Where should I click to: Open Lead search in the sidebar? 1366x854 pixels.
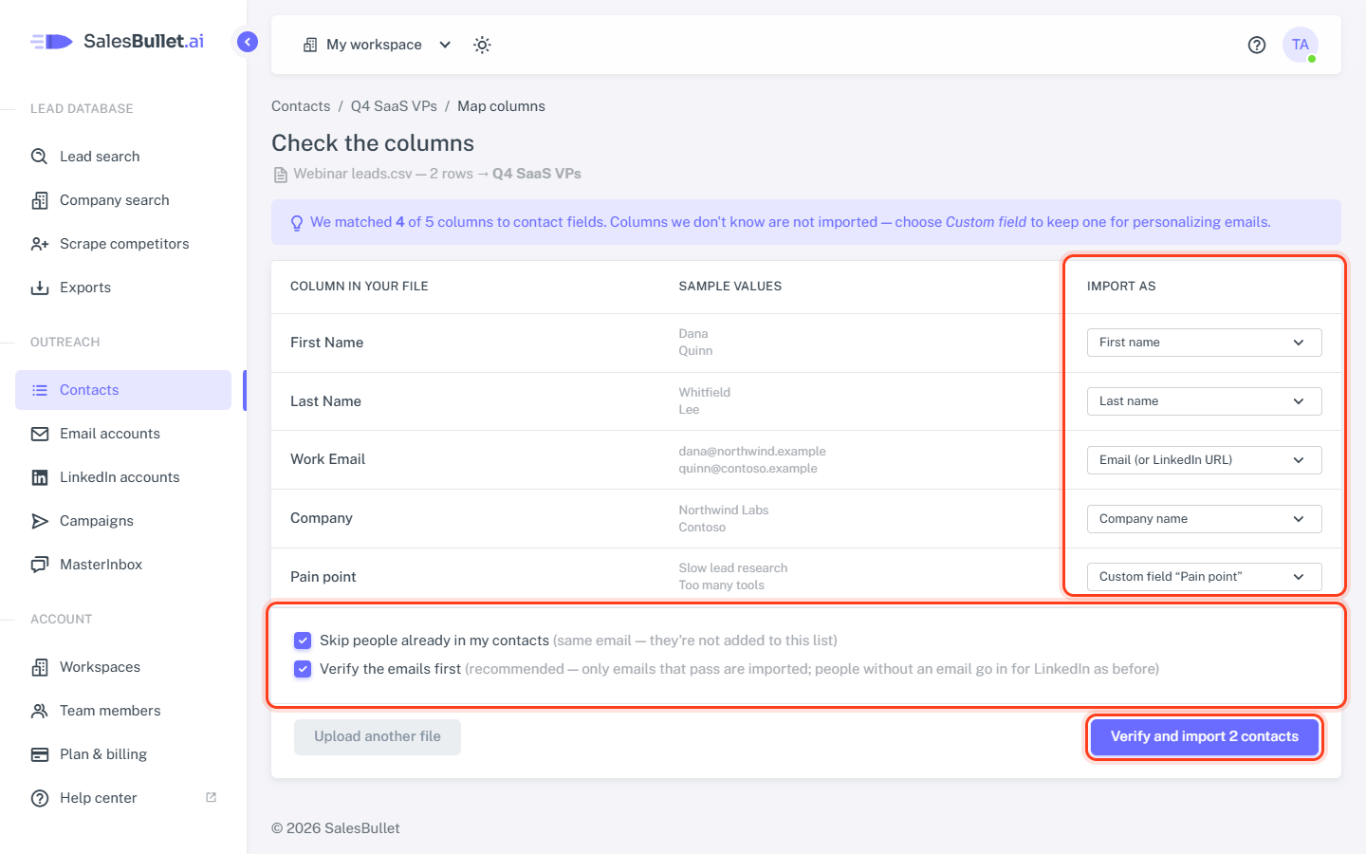pos(123,157)
